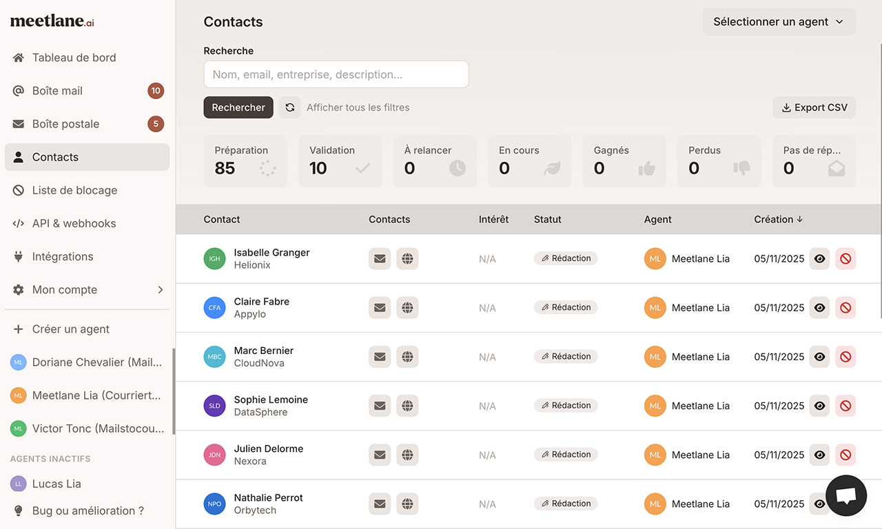Select the Validation status card

tap(340, 161)
